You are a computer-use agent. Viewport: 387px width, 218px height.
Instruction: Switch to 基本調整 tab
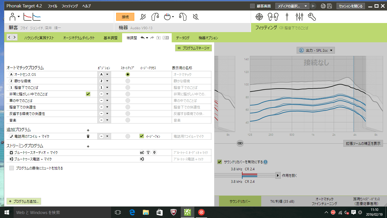click(110, 38)
